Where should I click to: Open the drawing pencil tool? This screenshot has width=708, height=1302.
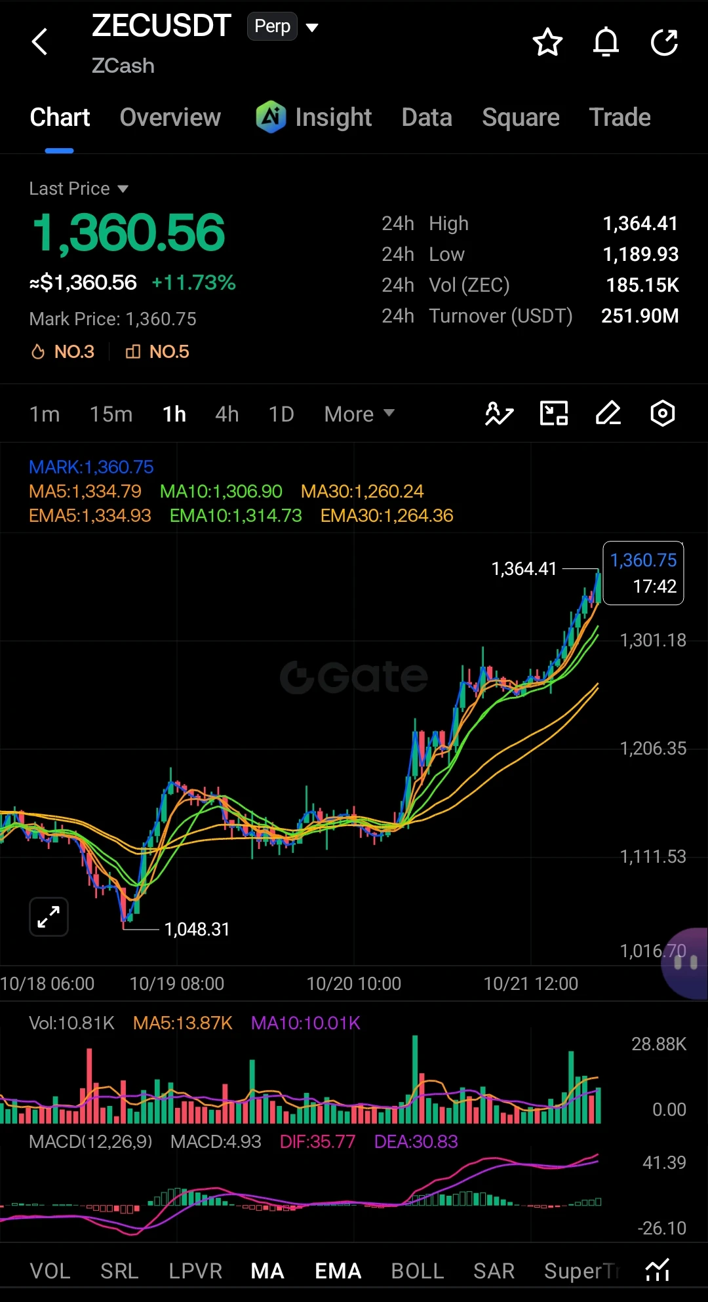608,414
